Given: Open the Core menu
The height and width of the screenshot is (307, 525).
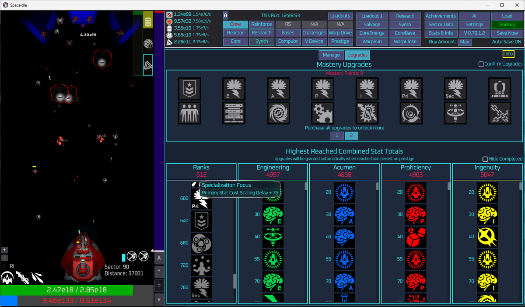Looking at the screenshot, I should (x=235, y=42).
